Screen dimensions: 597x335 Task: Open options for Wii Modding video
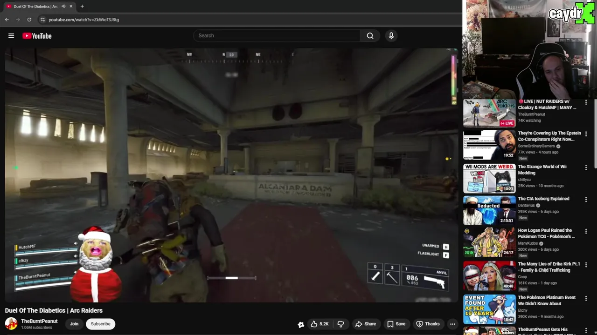click(x=586, y=167)
